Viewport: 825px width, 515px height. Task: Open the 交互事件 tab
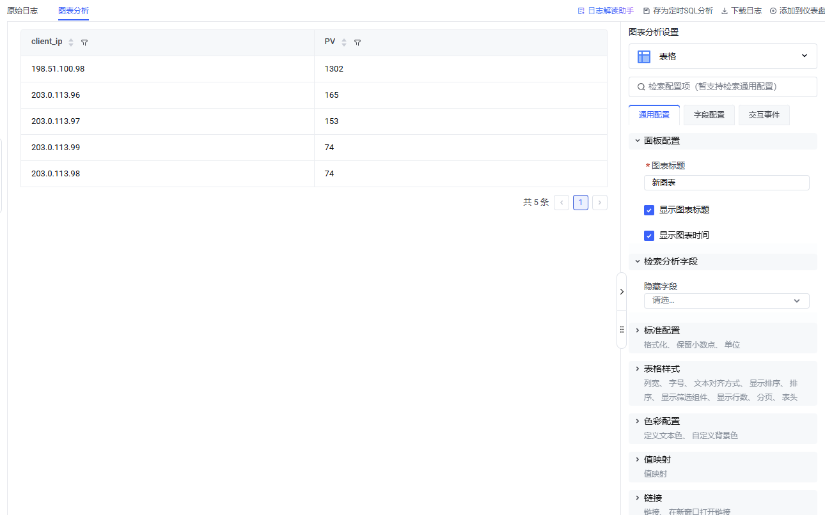764,115
